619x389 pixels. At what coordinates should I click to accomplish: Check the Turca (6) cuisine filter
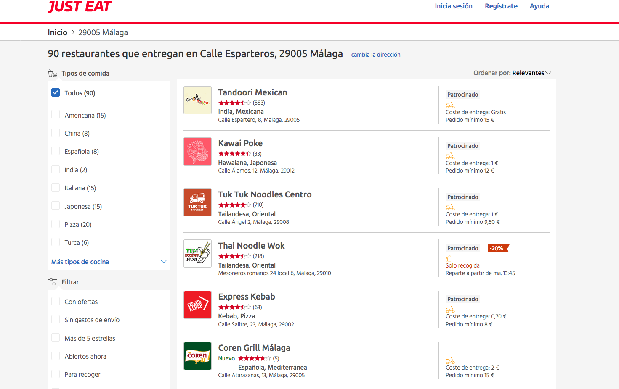tap(56, 242)
